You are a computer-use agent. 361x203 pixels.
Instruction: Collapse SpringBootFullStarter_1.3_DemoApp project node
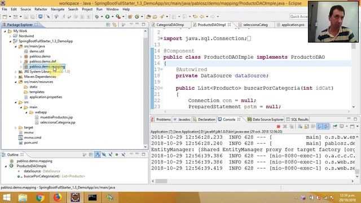coord(10,41)
